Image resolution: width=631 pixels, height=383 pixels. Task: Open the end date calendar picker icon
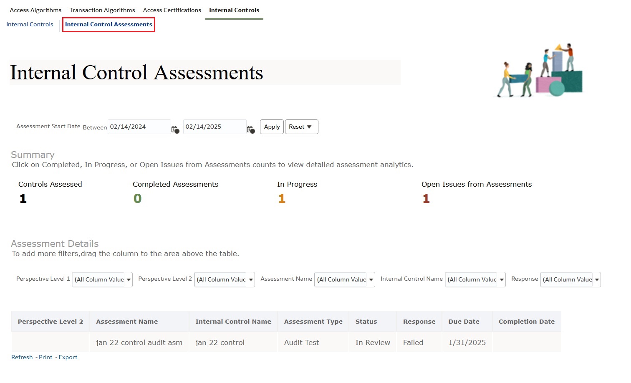(x=251, y=129)
